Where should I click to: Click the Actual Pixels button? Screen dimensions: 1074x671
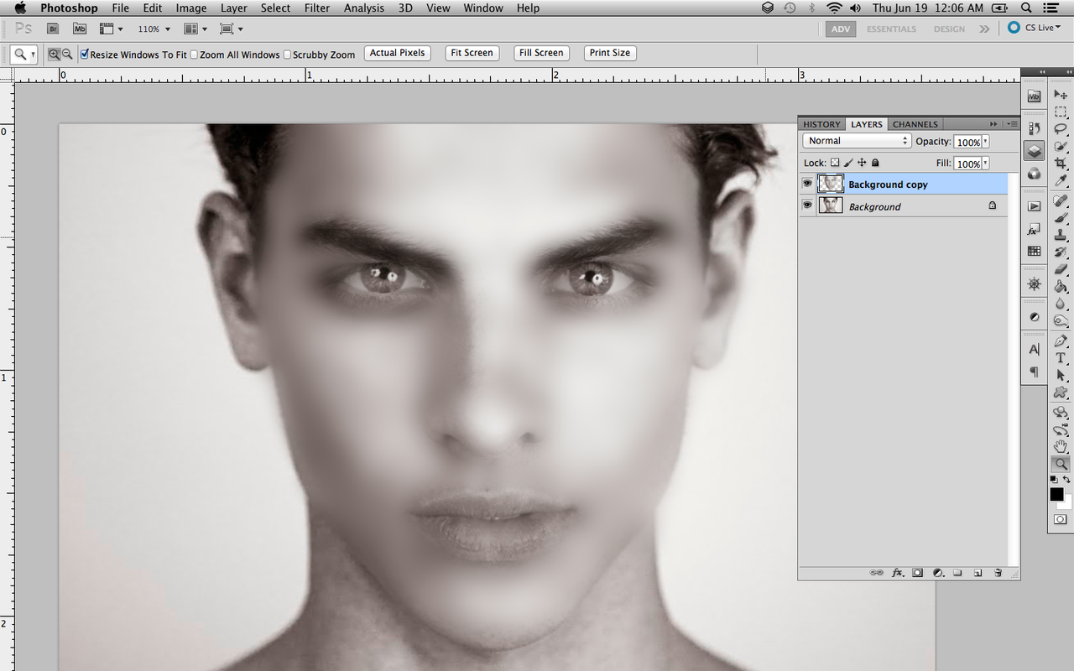coord(398,53)
